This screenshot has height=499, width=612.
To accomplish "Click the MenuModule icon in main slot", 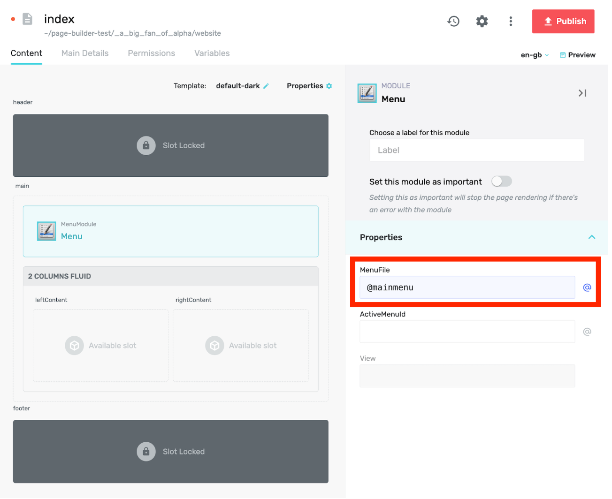I will point(46,231).
